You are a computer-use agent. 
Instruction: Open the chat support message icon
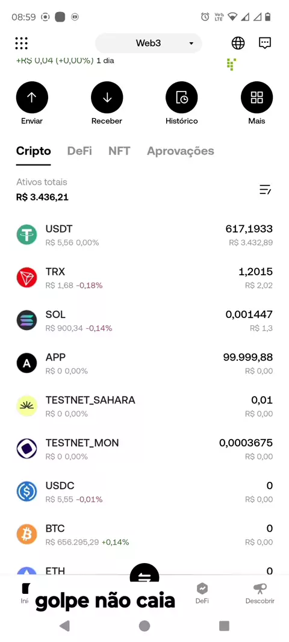tap(265, 43)
